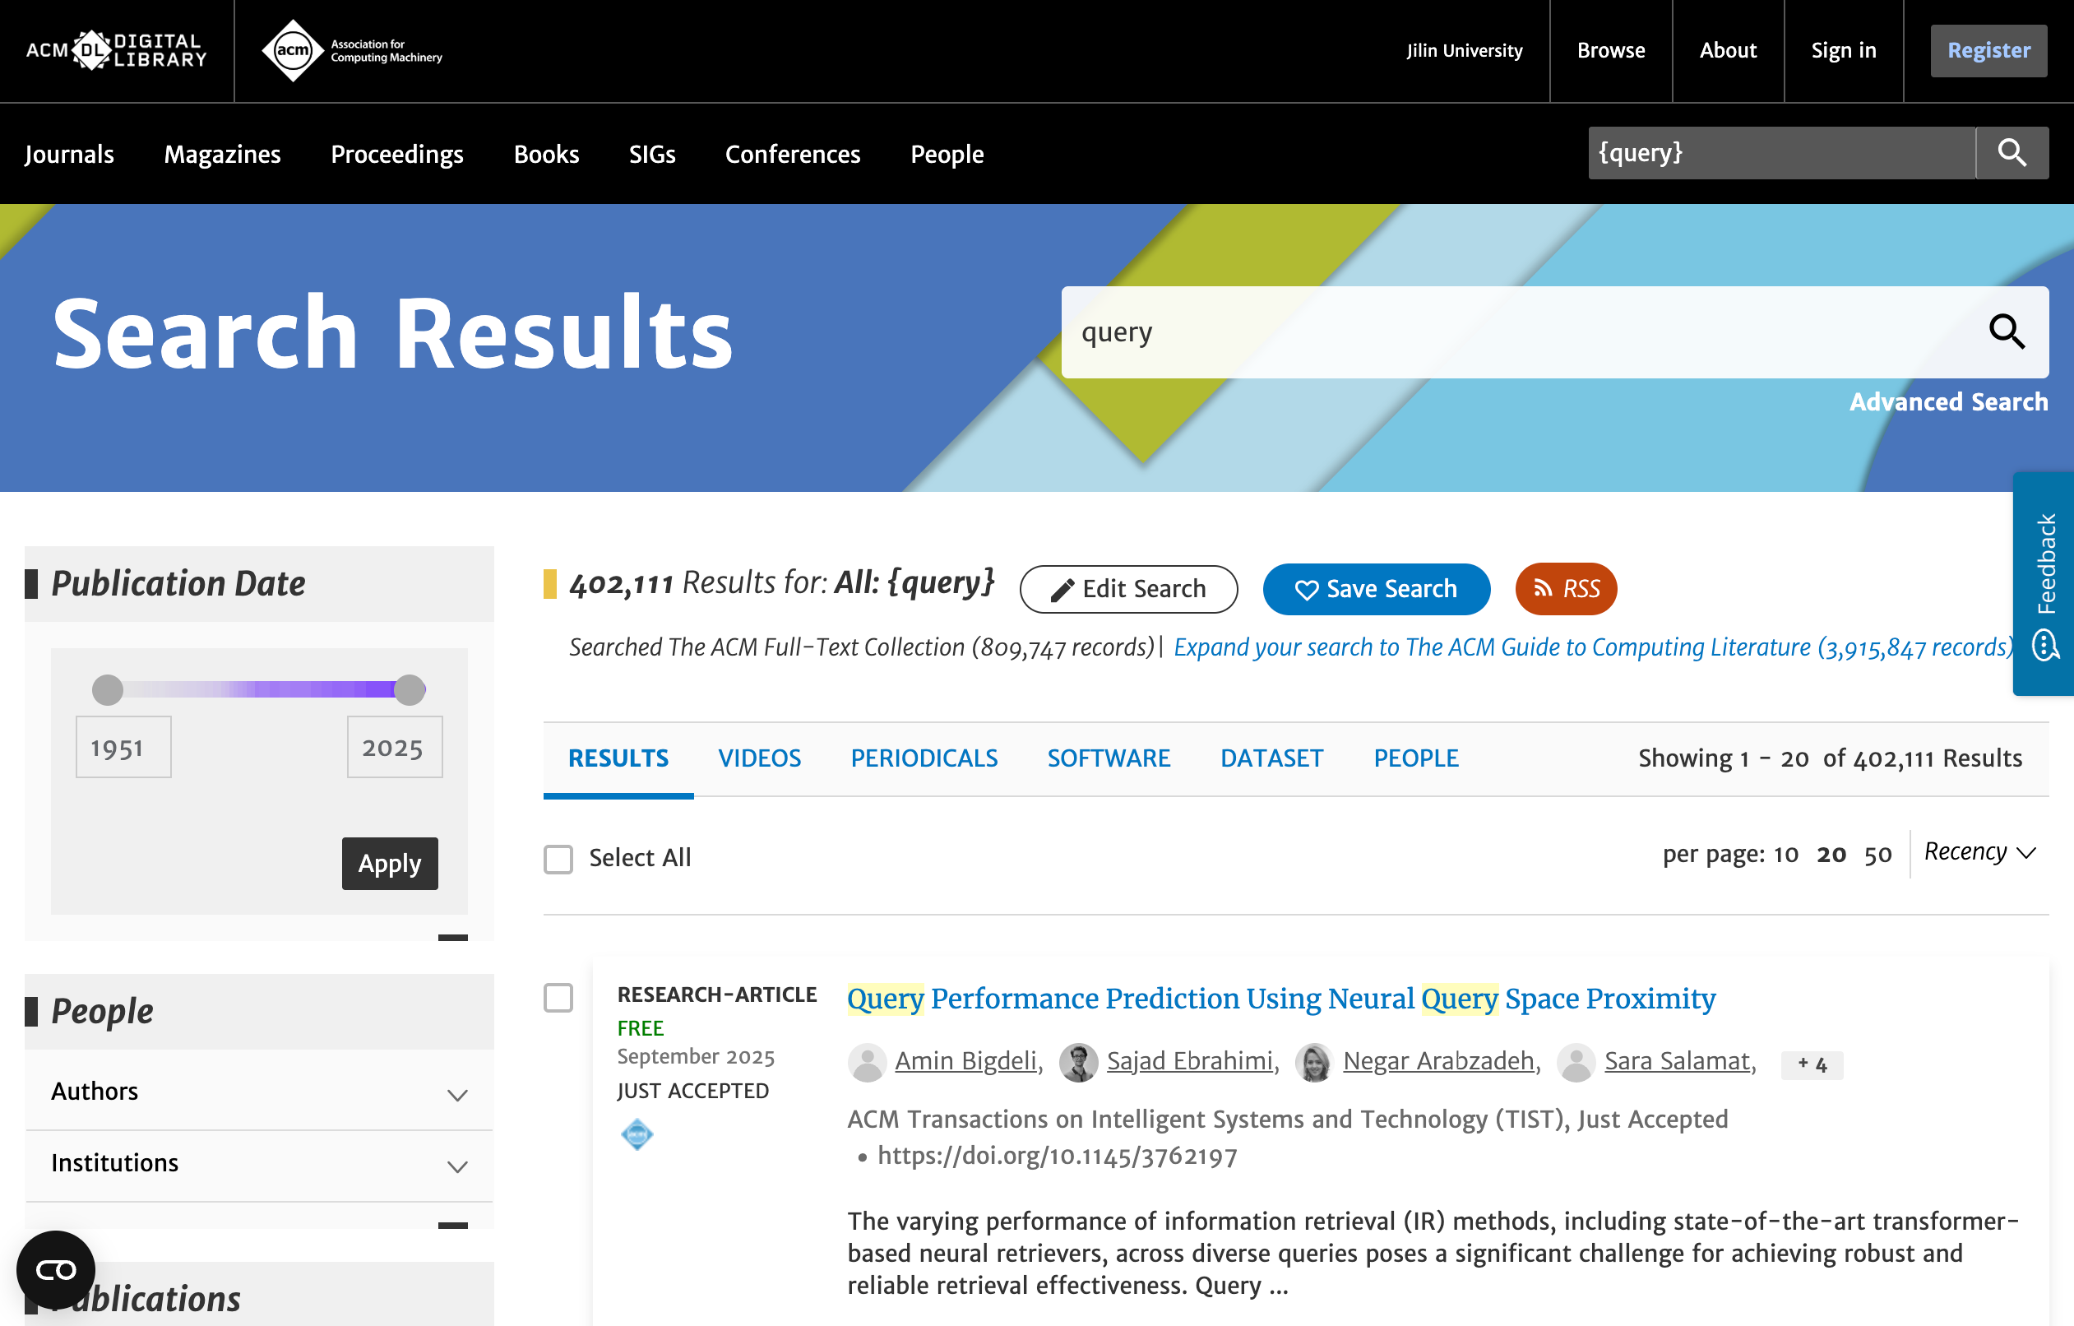2074x1326 pixels.
Task: Switch to the Videos tab
Action: point(759,758)
